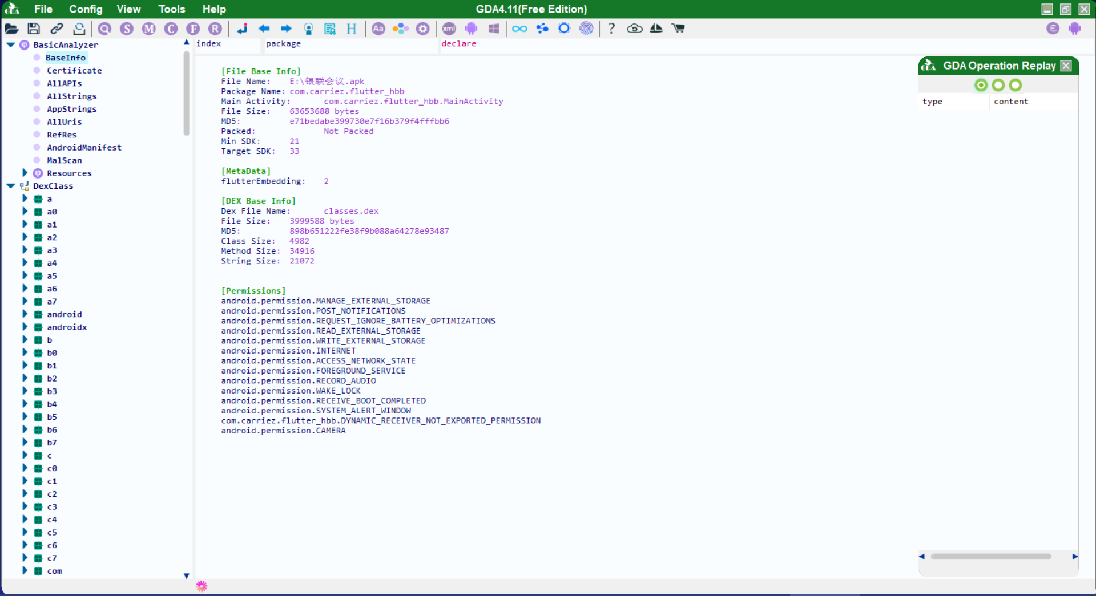The image size is (1096, 596).
Task: Open MalScan tree entry
Action: (64, 160)
